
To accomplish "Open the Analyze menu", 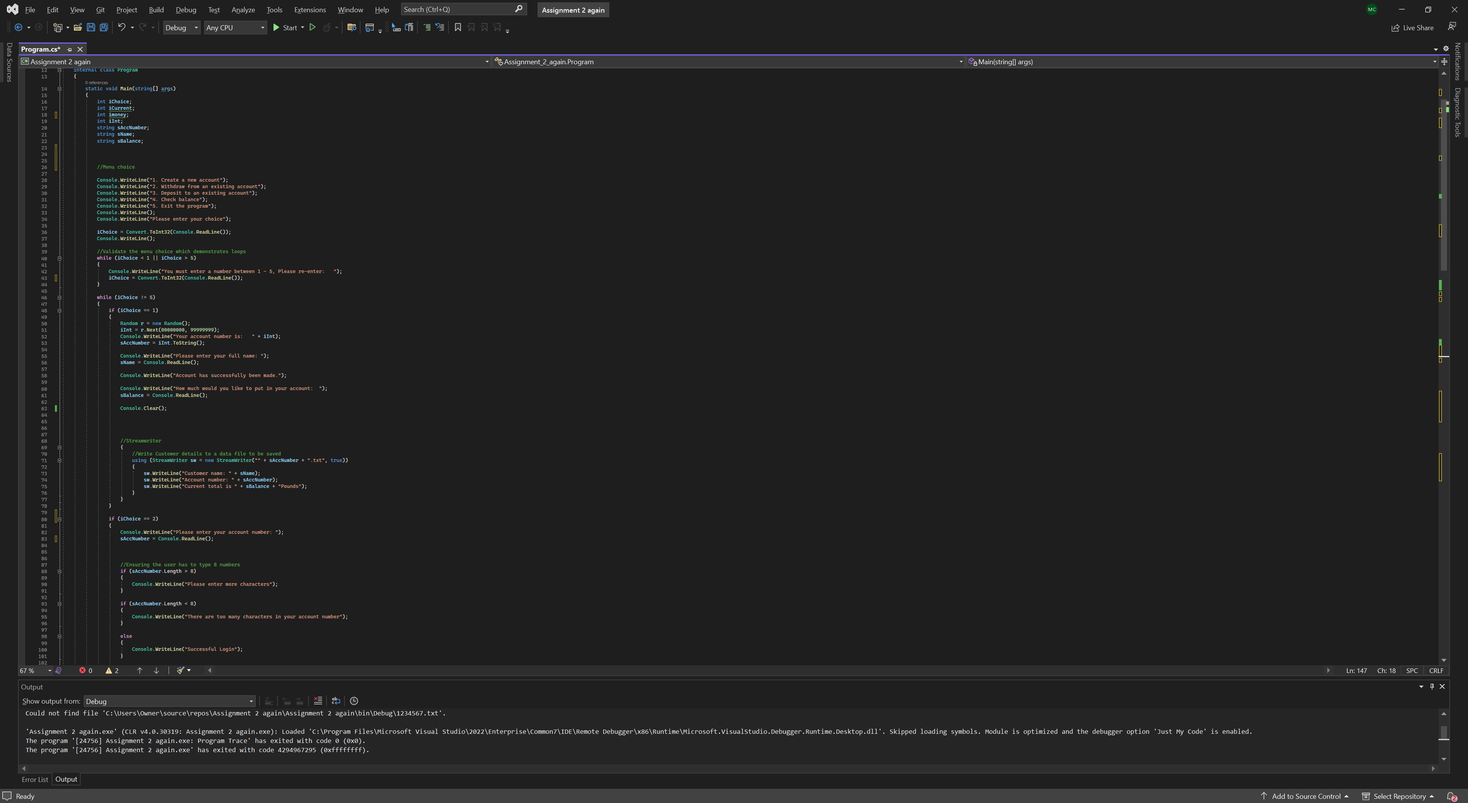I will tap(243, 10).
